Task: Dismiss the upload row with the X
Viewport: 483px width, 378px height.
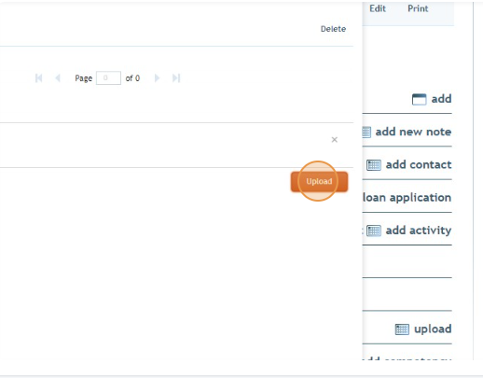Action: point(335,140)
